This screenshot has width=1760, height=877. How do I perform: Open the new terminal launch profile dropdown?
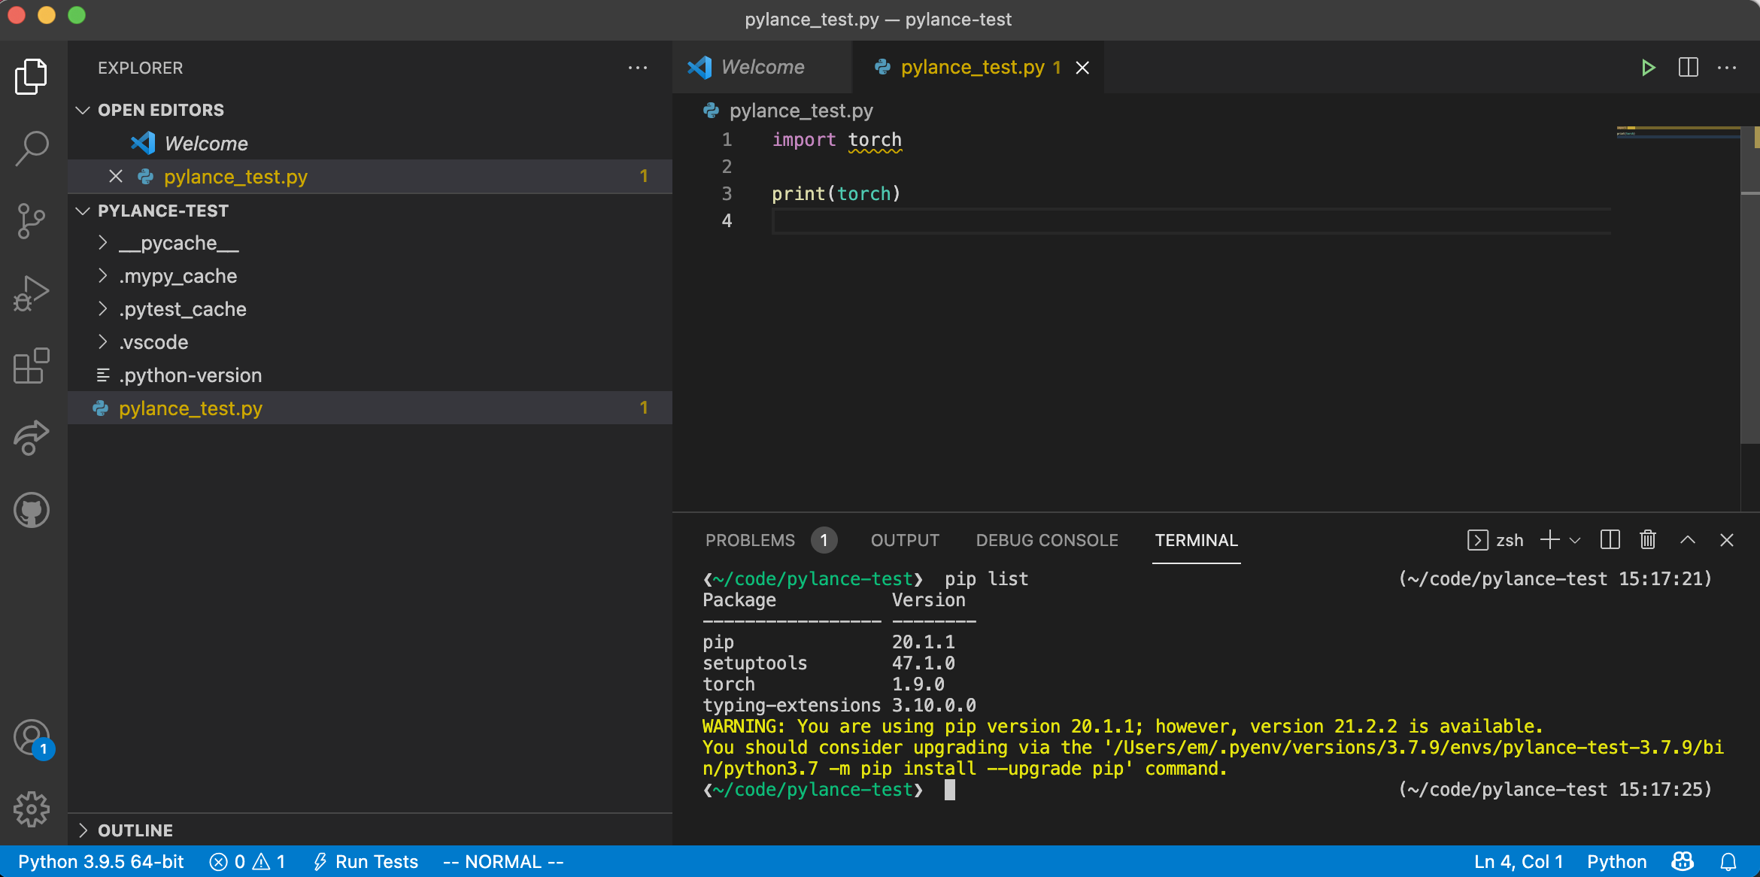(x=1576, y=540)
